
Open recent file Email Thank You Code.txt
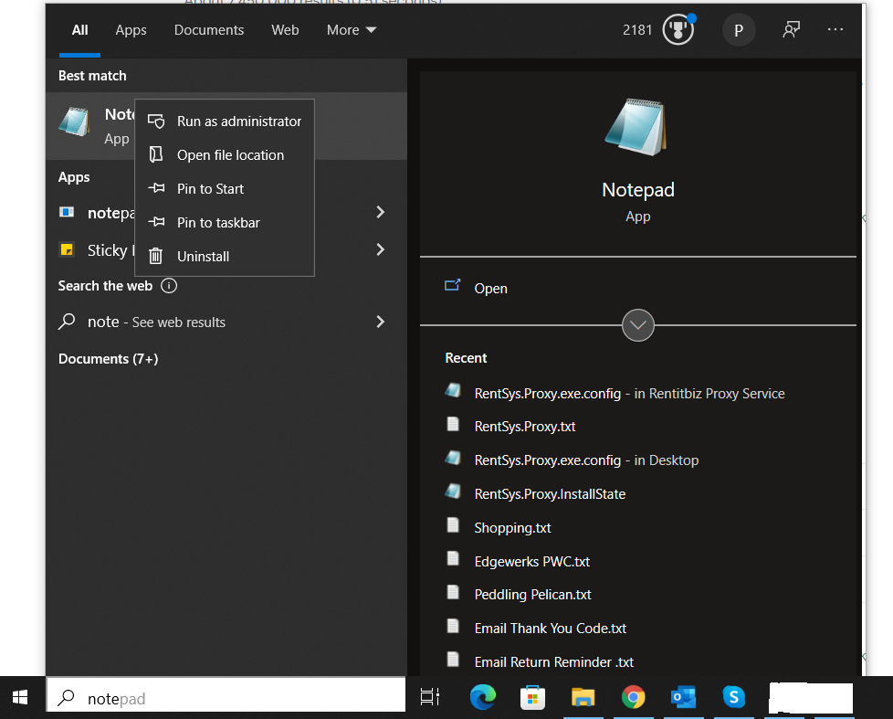551,628
